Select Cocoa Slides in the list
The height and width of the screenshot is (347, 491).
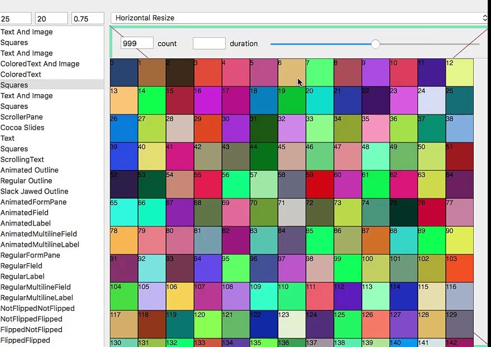tap(52, 127)
